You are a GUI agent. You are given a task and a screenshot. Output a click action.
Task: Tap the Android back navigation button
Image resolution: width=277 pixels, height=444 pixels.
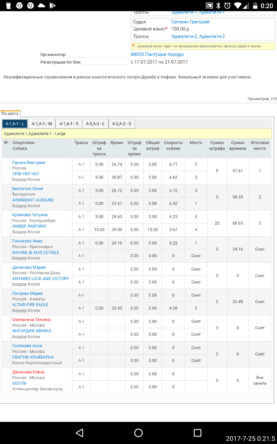pyautogui.click(x=79, y=432)
